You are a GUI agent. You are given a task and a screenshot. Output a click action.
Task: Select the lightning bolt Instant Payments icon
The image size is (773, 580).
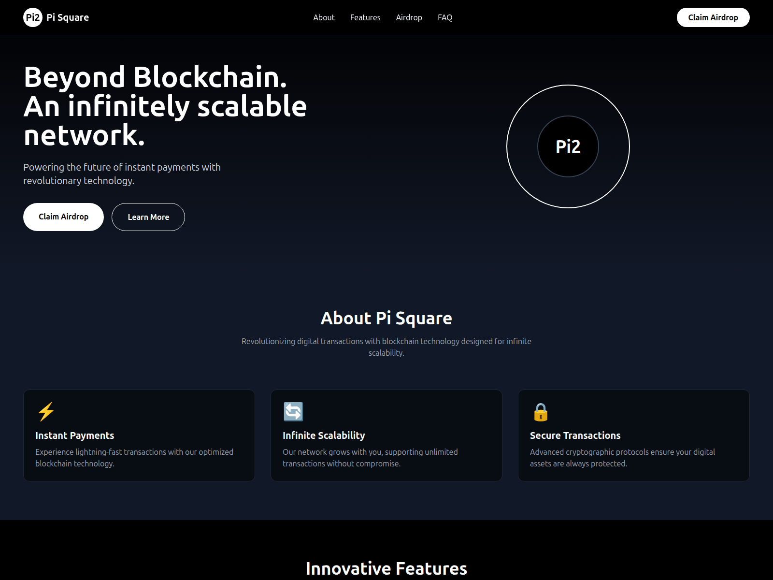[x=46, y=412]
